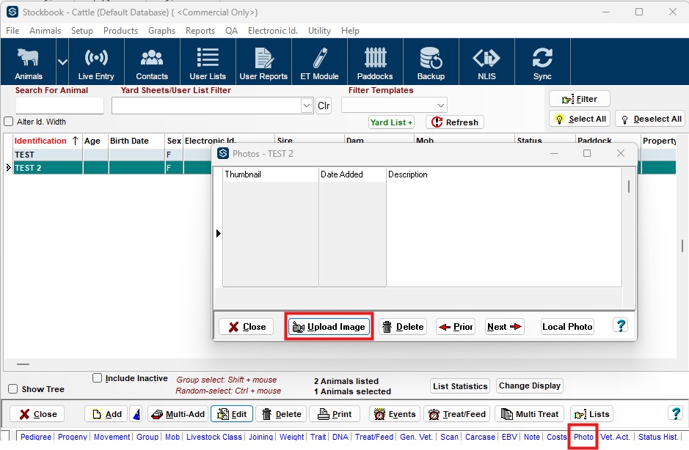
Task: Open the Animals toolbar module
Action: click(x=29, y=62)
